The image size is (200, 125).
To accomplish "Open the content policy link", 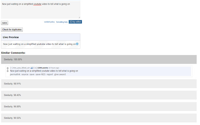I will [x=49, y=22].
